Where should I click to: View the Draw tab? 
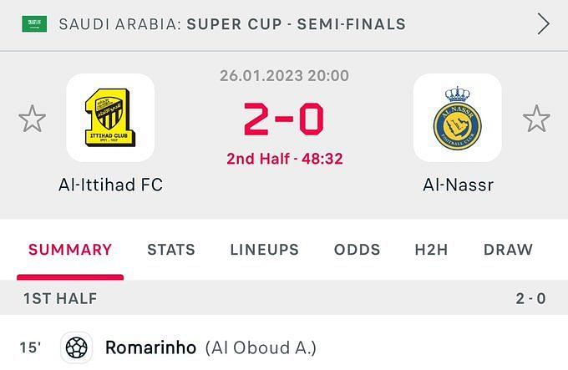[508, 250]
